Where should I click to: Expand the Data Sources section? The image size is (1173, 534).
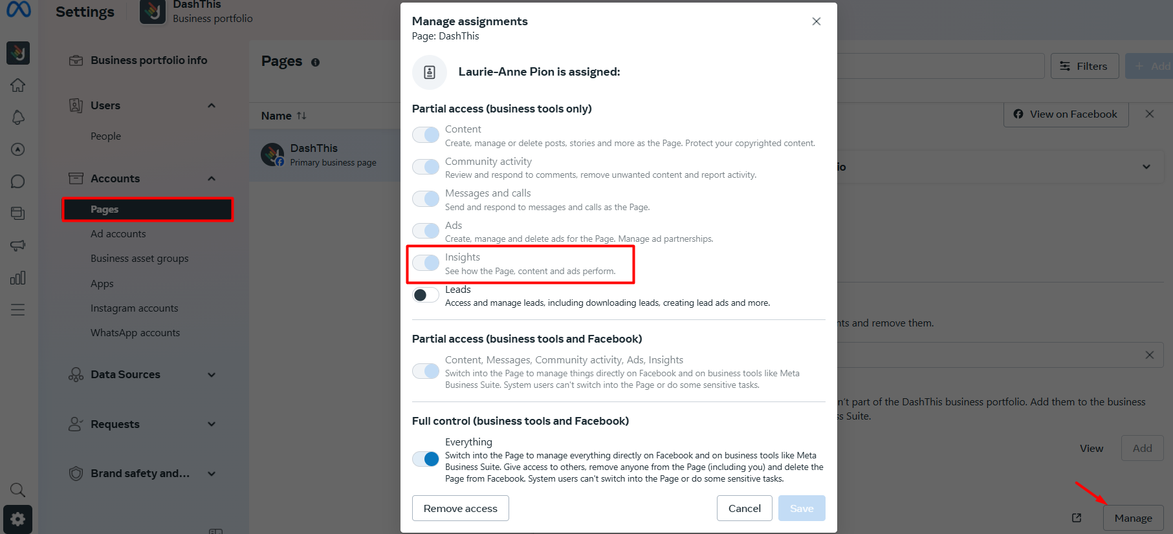tap(212, 374)
